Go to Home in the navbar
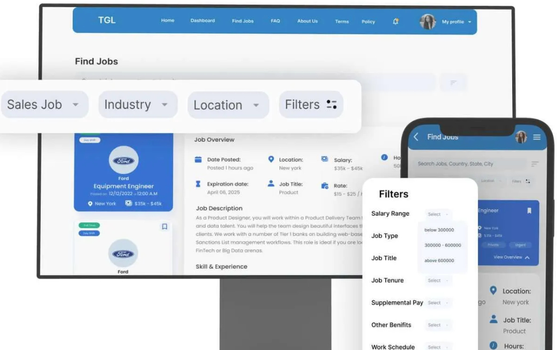559x350 pixels. click(x=168, y=20)
